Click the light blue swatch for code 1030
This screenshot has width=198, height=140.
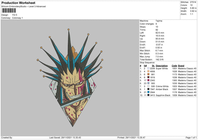(148, 83)
